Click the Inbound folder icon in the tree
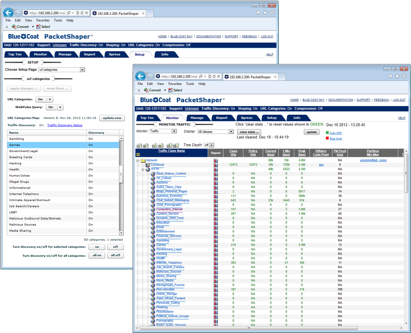The width and height of the screenshot is (411, 333). [143, 160]
